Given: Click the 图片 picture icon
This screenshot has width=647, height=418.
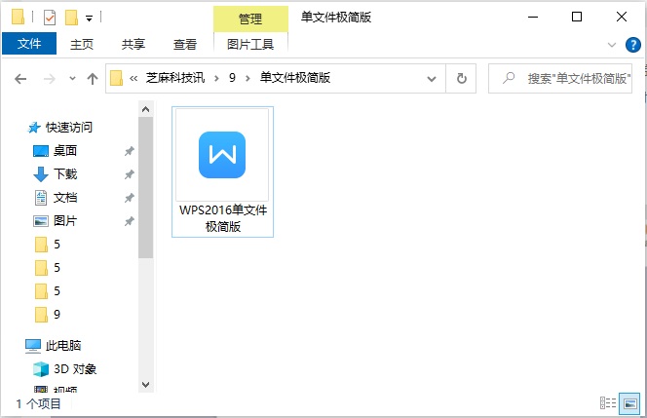Looking at the screenshot, I should [41, 221].
